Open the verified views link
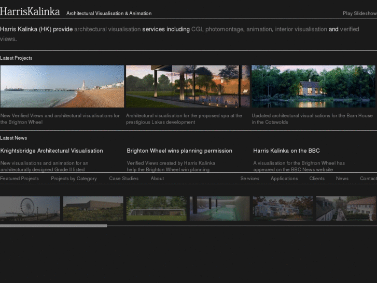The height and width of the screenshot is (283, 377). [x=350, y=30]
